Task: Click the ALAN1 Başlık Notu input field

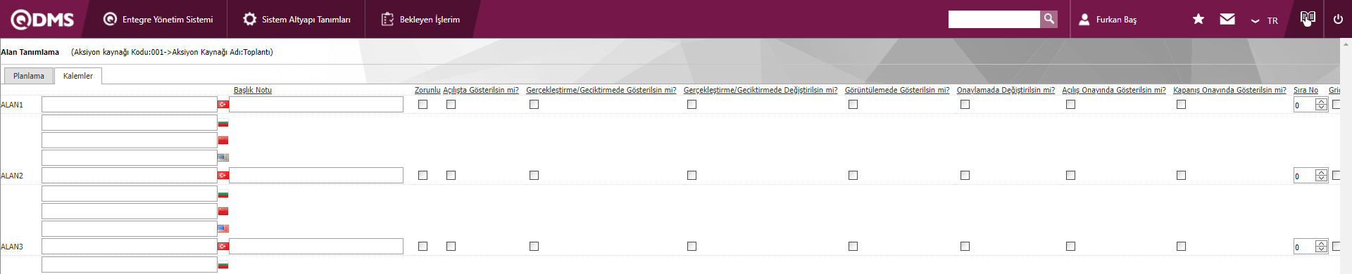Action: 316,105
